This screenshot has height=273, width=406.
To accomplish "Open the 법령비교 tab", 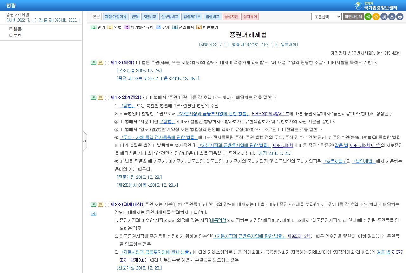I will (x=213, y=17).
